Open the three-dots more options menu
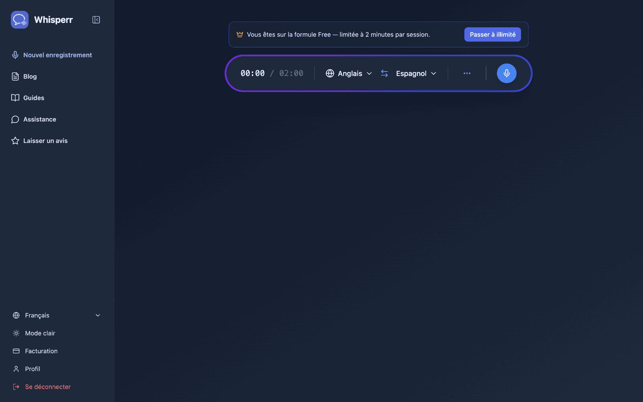 (x=467, y=73)
